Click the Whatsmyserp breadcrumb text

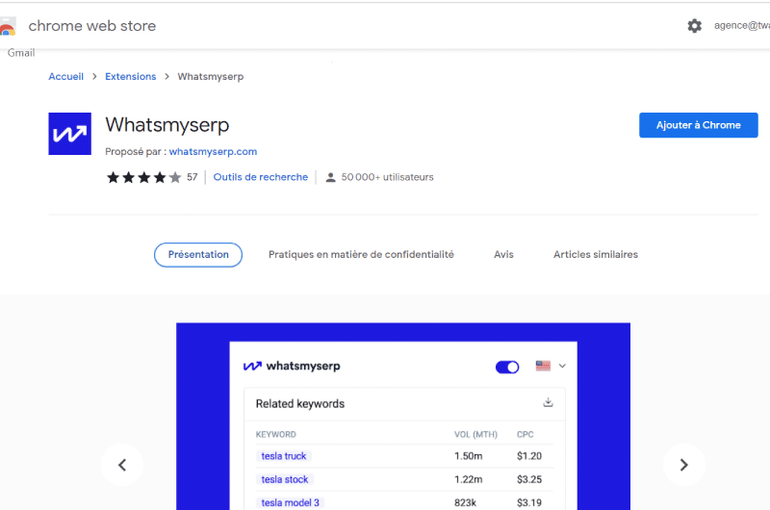tap(210, 77)
